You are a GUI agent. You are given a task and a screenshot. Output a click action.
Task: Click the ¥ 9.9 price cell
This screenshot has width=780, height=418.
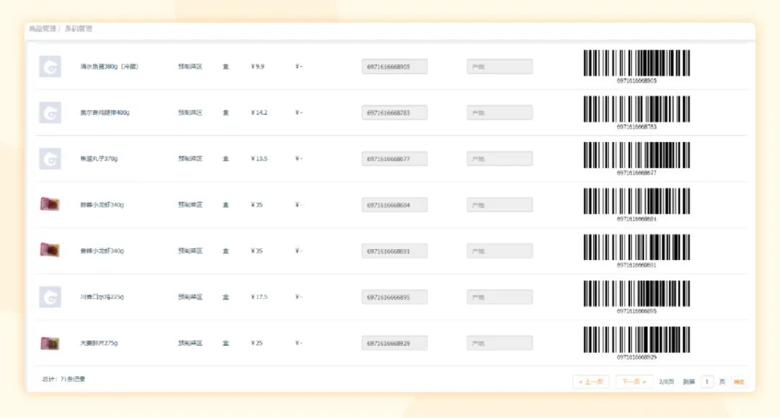[x=258, y=66]
